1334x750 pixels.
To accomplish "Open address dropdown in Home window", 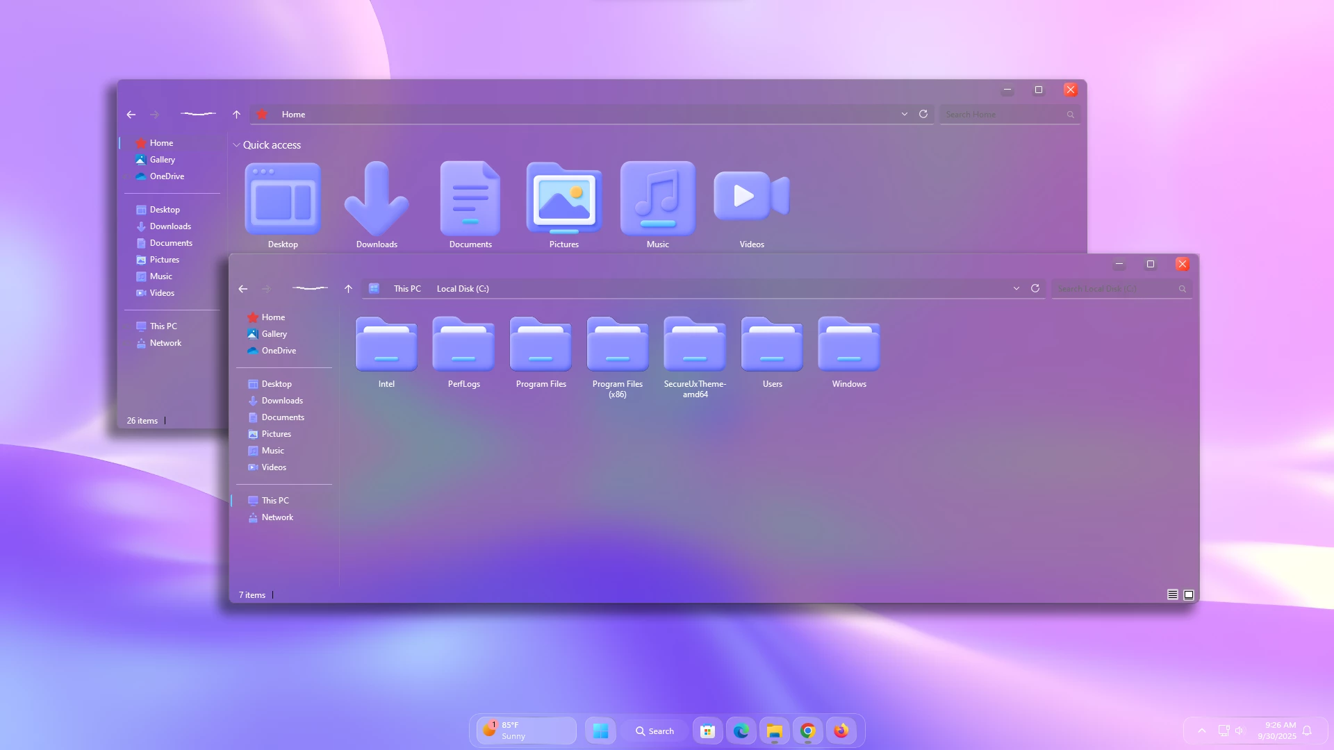I will (x=904, y=114).
